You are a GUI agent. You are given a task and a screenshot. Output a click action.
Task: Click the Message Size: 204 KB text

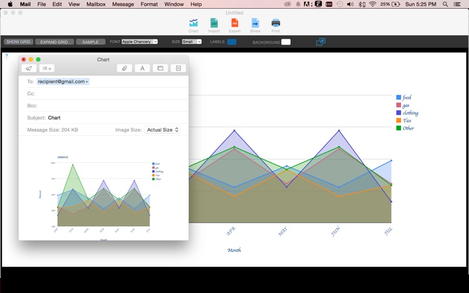(x=53, y=130)
